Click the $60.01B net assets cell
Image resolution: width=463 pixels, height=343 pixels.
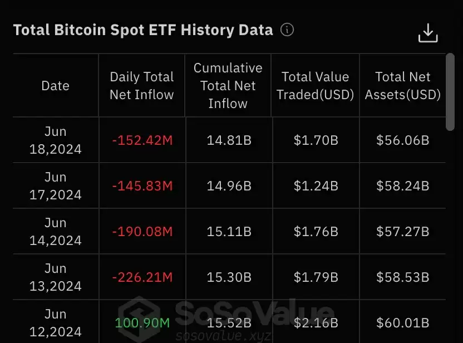click(x=402, y=323)
